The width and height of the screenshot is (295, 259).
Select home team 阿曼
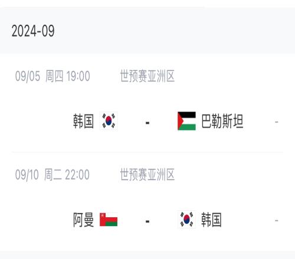83,220
